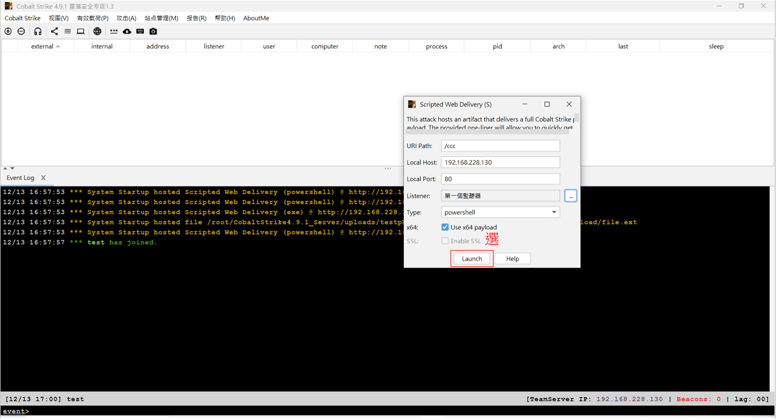Close the Event Log tab
The width and height of the screenshot is (776, 419).
43,178
